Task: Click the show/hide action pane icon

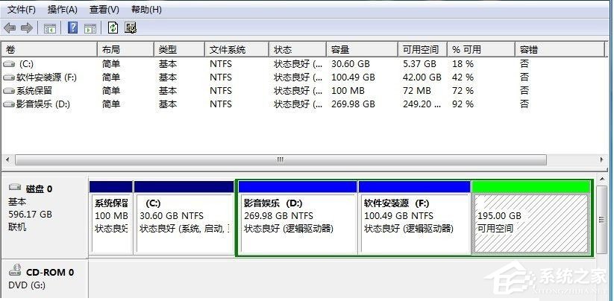Action: (90, 28)
